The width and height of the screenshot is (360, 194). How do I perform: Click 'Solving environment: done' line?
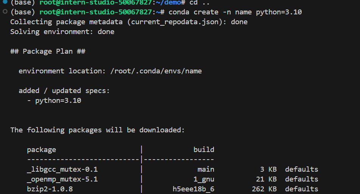pos(62,32)
